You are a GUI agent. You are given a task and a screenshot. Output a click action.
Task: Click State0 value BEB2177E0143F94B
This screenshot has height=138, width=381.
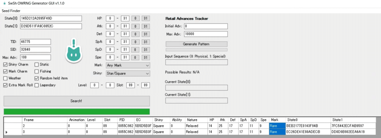click(x=308, y=126)
